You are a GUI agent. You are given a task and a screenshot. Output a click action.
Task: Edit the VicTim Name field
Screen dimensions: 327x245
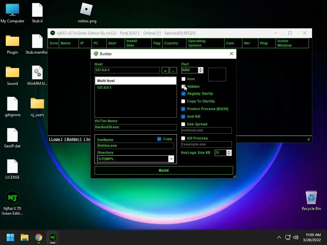(x=135, y=127)
